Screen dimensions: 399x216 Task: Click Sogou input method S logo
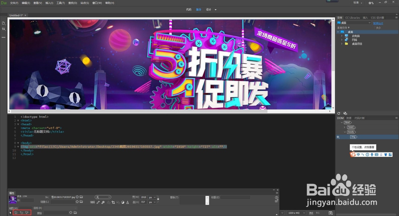click(x=352, y=155)
